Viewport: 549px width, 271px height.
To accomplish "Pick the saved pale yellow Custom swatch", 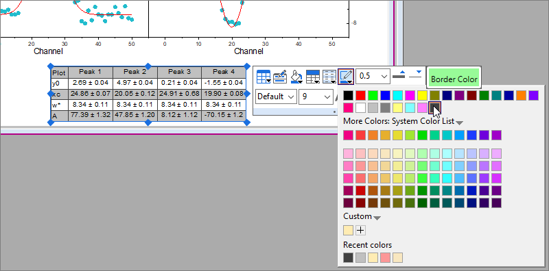I will [x=348, y=230].
